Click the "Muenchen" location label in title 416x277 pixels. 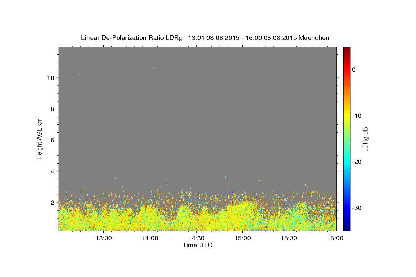[314, 38]
